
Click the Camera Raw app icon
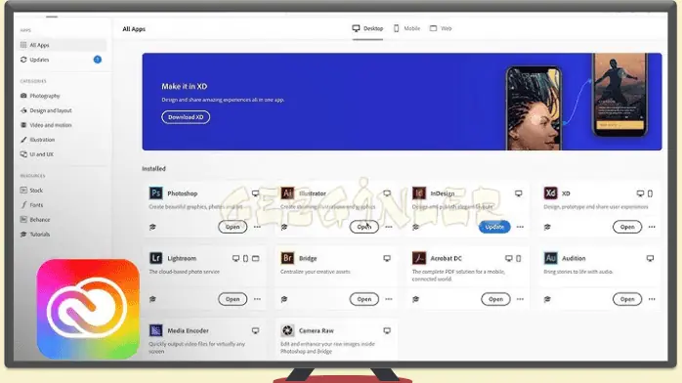[287, 330]
